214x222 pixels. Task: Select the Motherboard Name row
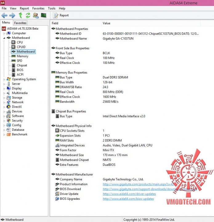click(x=94, y=39)
